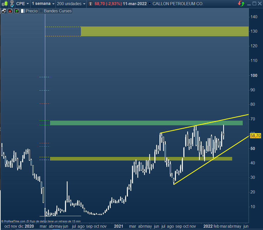
Task: Click the Precio color style swatch
Action: 23,11
